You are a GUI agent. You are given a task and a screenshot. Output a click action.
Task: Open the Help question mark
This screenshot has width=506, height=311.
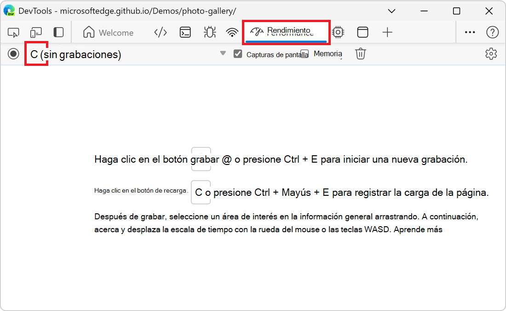[493, 32]
